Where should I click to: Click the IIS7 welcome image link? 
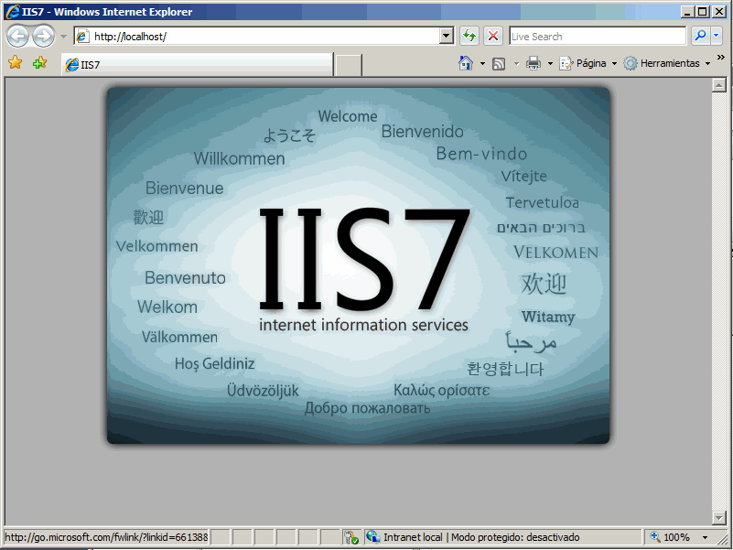click(x=359, y=265)
